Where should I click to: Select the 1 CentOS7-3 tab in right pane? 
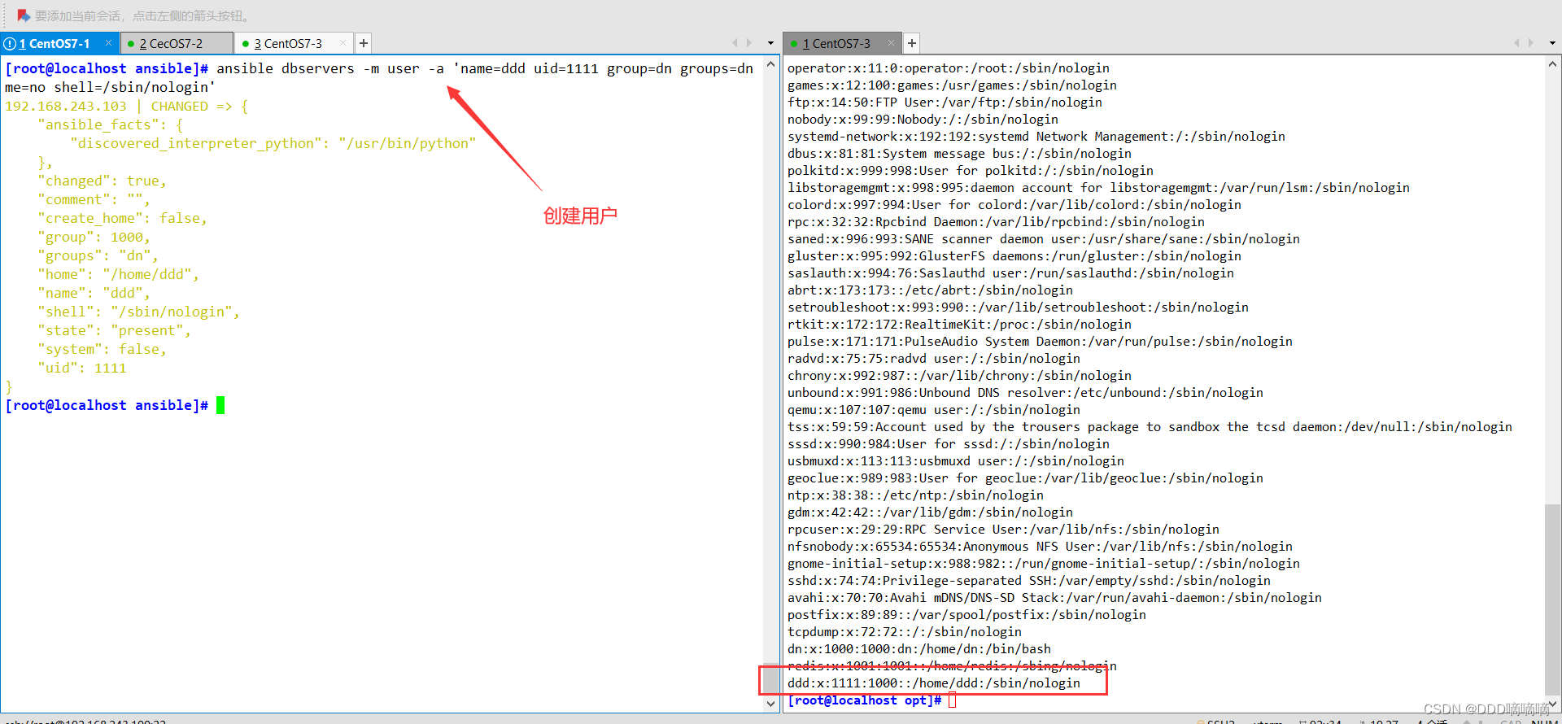pos(842,43)
